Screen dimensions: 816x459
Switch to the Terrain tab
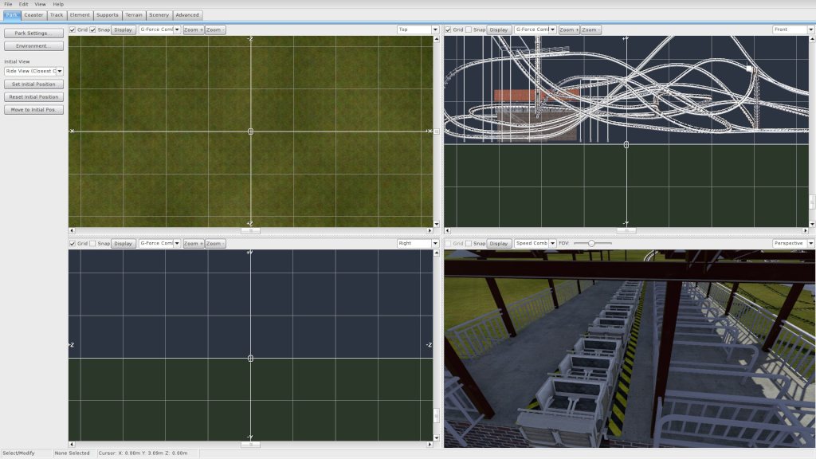(x=134, y=15)
